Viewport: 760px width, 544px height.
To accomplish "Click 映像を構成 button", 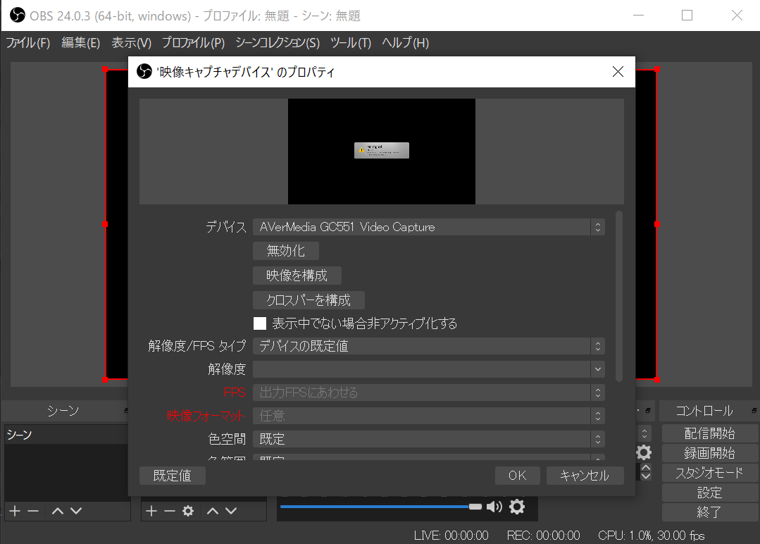I will tap(297, 276).
